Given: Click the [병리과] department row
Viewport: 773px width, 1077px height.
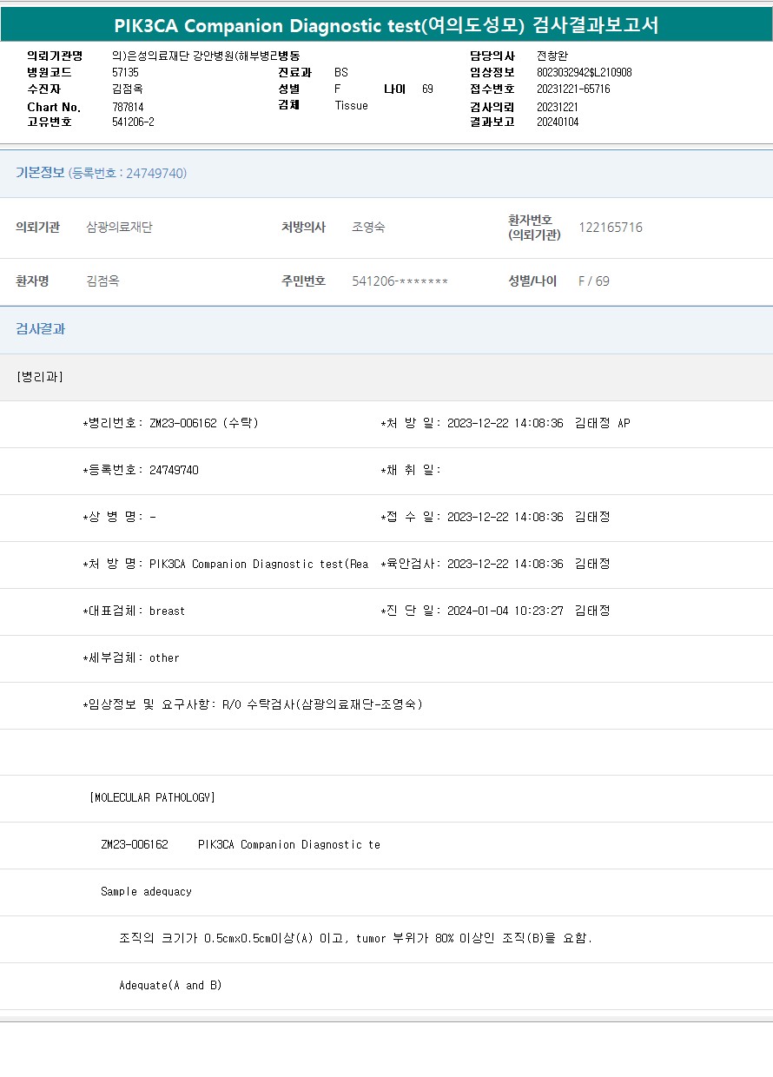Looking at the screenshot, I should [x=39, y=377].
